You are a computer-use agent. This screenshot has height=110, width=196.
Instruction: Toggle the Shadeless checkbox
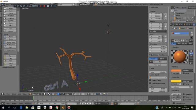point(184,94)
